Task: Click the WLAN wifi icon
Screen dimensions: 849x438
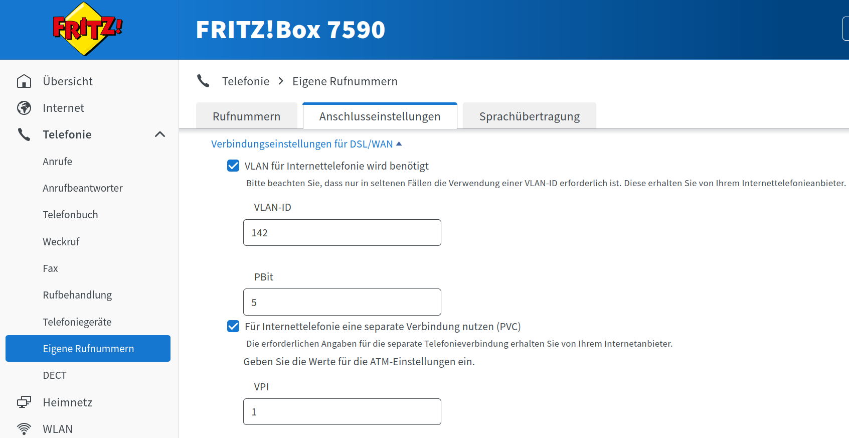Action: pyautogui.click(x=24, y=429)
